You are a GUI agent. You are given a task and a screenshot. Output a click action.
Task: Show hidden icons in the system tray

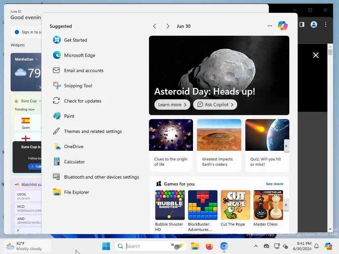point(256,246)
